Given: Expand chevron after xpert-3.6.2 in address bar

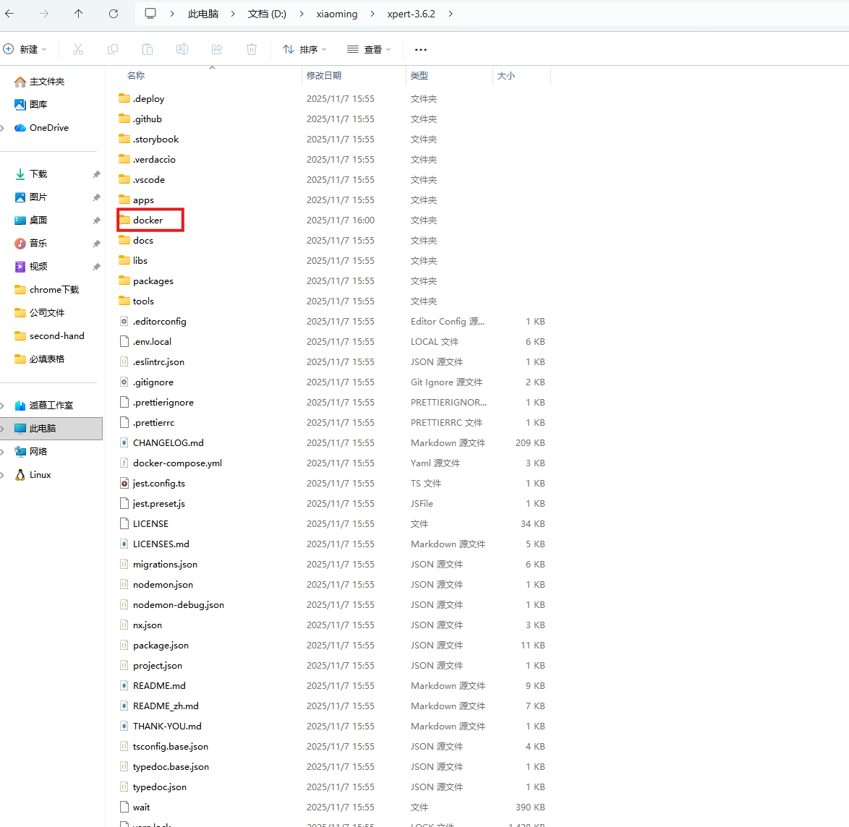Looking at the screenshot, I should tap(451, 14).
